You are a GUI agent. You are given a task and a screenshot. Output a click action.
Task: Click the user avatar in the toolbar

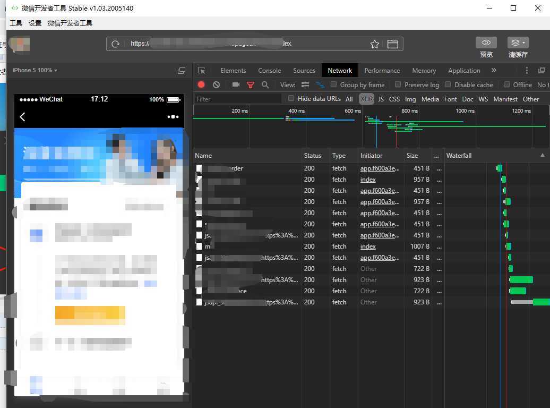click(x=20, y=44)
